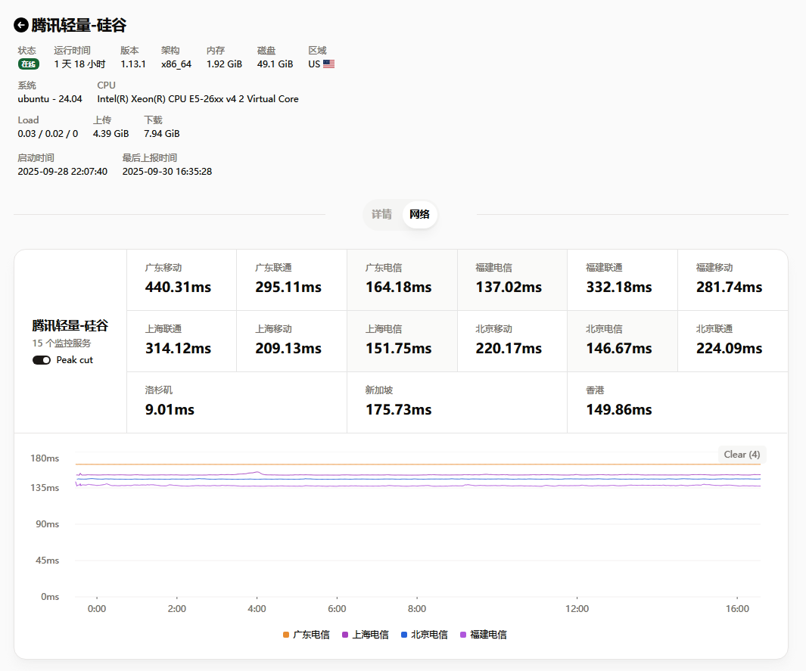Switch to the 详情 tab

coord(381,215)
